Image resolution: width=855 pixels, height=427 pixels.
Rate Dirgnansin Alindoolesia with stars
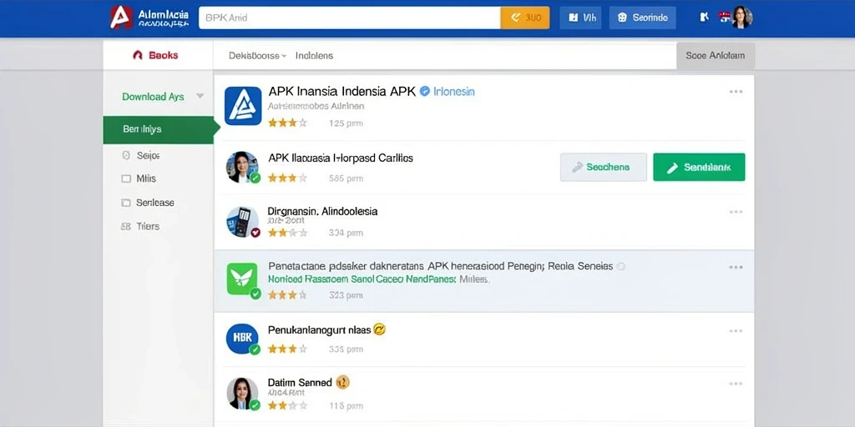pyautogui.click(x=287, y=233)
